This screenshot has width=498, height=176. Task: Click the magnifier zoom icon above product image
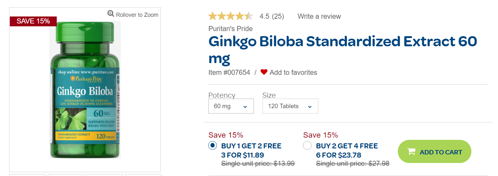[111, 14]
